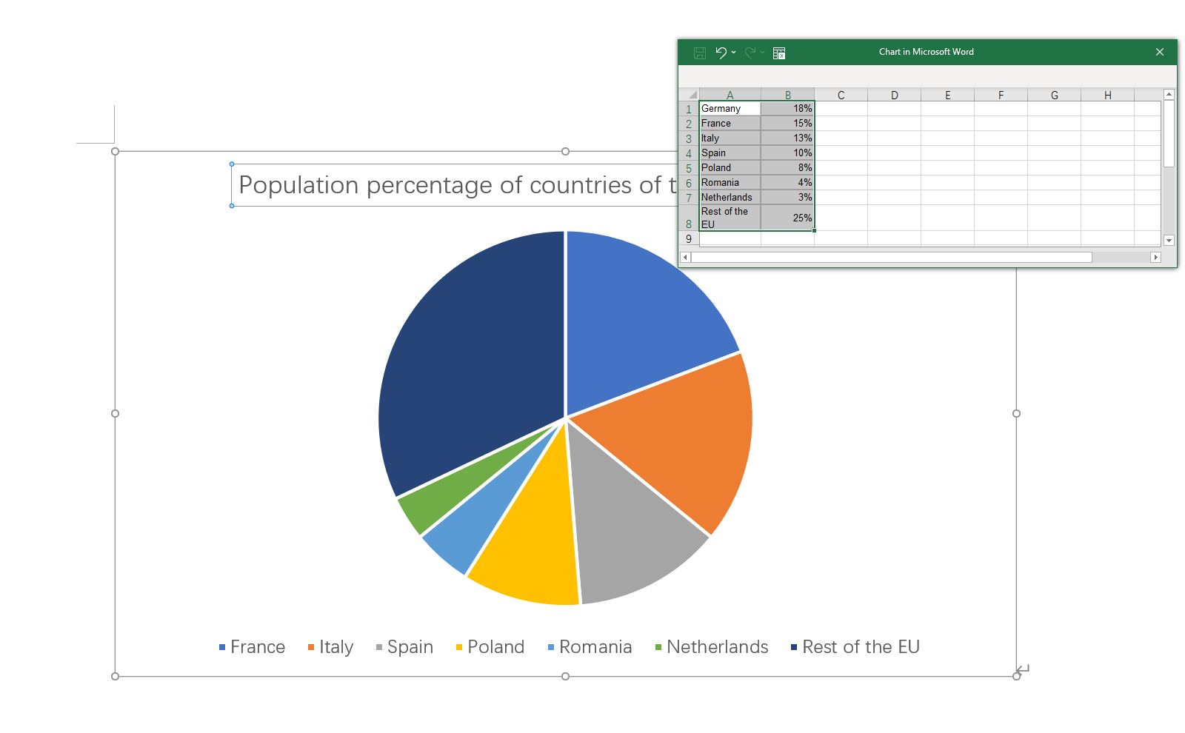The width and height of the screenshot is (1185, 733).
Task: Click the Rest of the EU legend entry
Action: [855, 647]
